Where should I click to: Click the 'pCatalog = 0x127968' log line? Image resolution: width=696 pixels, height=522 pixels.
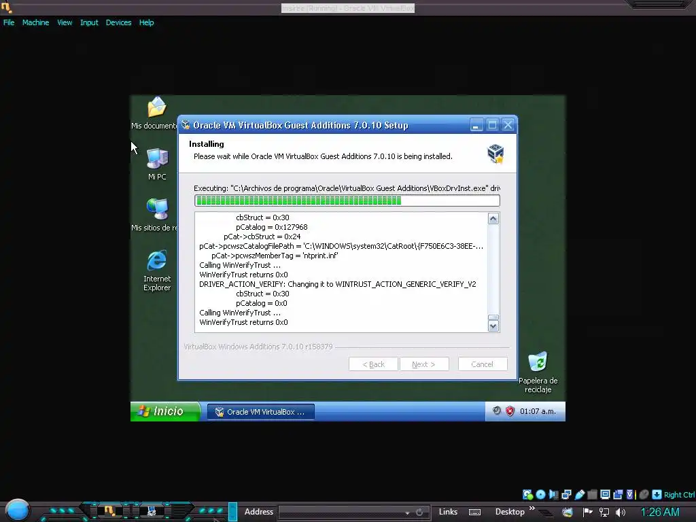coord(272,227)
